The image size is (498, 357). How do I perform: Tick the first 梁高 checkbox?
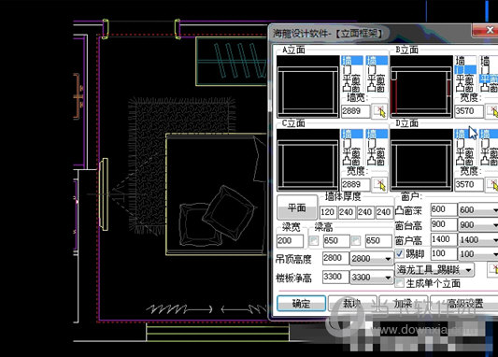314,240
